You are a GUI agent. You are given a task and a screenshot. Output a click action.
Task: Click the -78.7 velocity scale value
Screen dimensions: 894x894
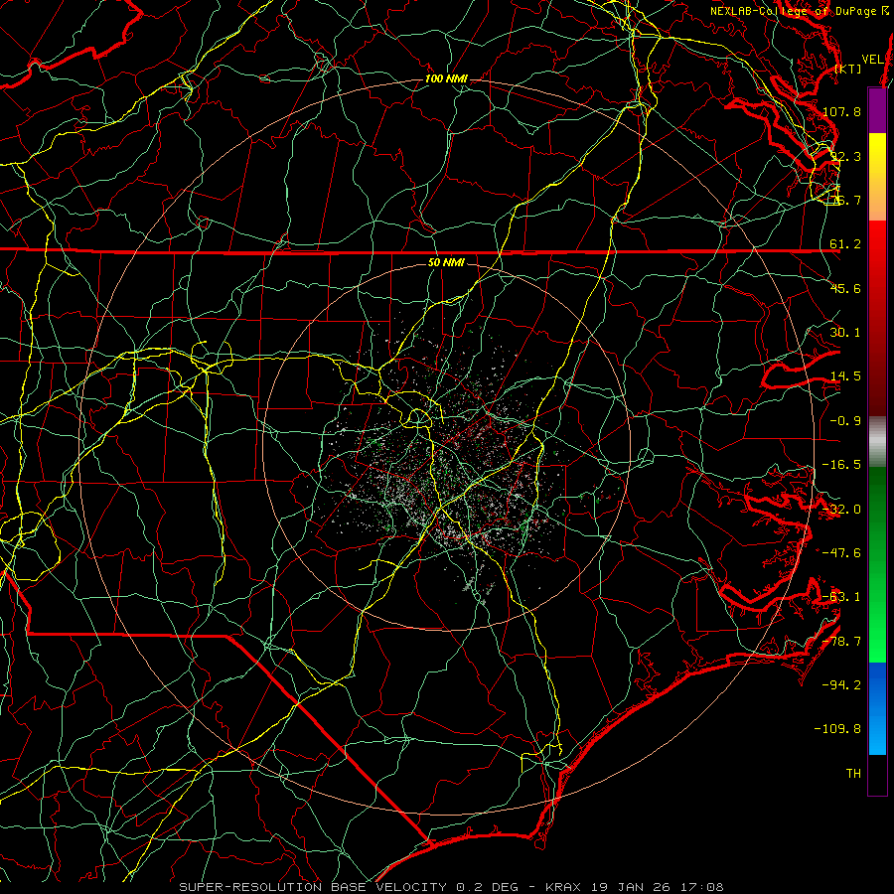(x=841, y=642)
